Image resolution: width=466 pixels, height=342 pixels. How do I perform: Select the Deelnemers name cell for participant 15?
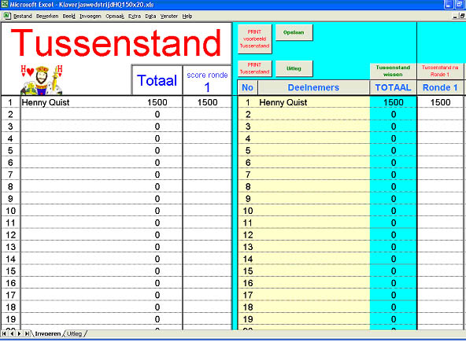[x=313, y=271]
